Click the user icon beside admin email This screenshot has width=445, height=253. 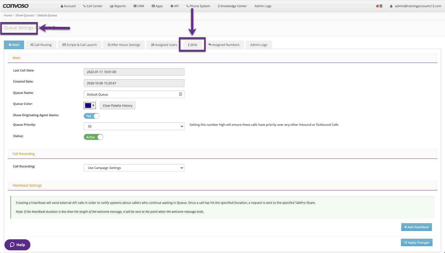click(391, 6)
